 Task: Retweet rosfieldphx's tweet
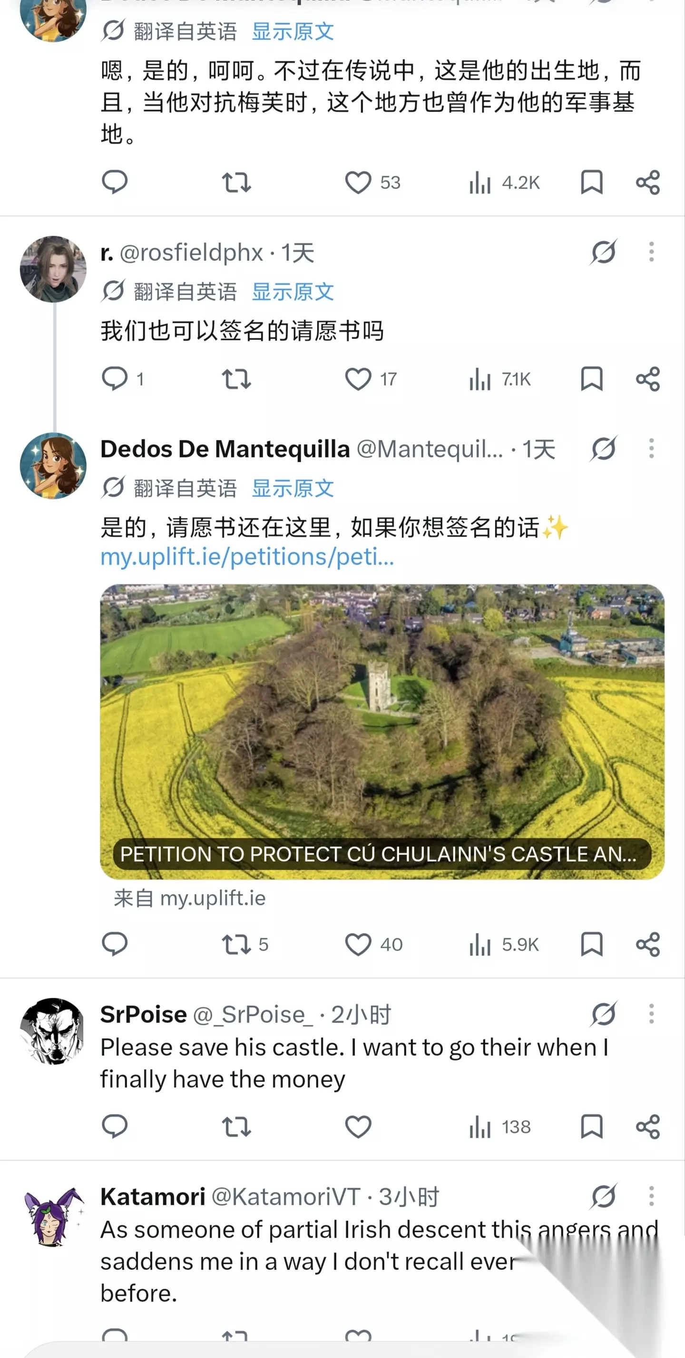pos(235,378)
